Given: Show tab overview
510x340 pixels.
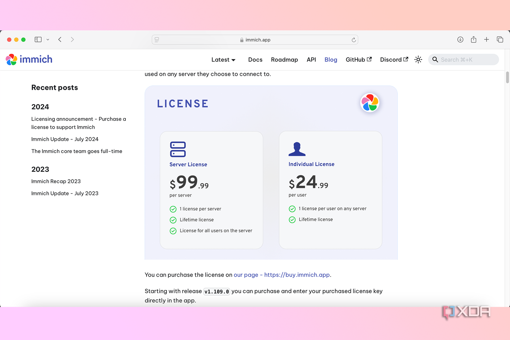Looking at the screenshot, I should coord(500,40).
